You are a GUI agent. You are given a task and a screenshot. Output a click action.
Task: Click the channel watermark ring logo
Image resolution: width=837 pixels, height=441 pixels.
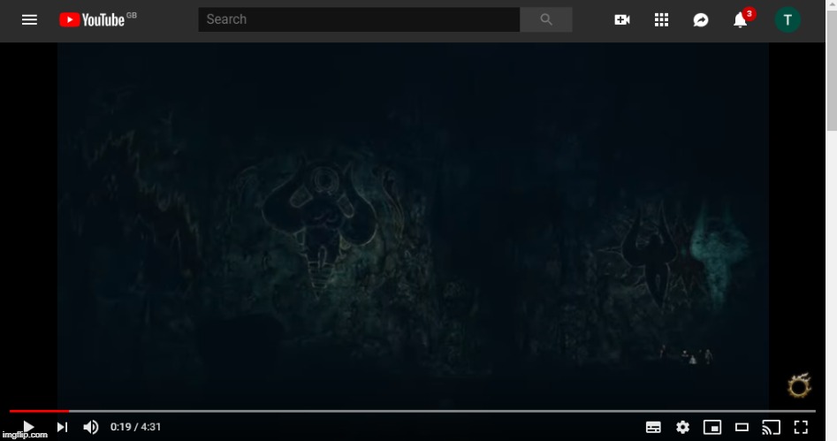click(799, 385)
